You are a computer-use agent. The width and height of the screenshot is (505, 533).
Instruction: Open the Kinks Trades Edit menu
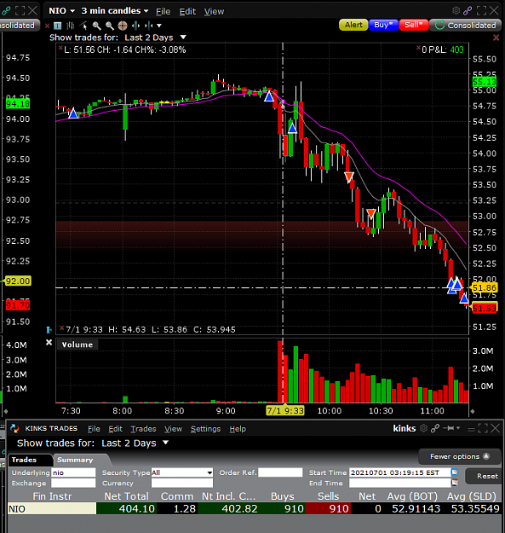115,429
